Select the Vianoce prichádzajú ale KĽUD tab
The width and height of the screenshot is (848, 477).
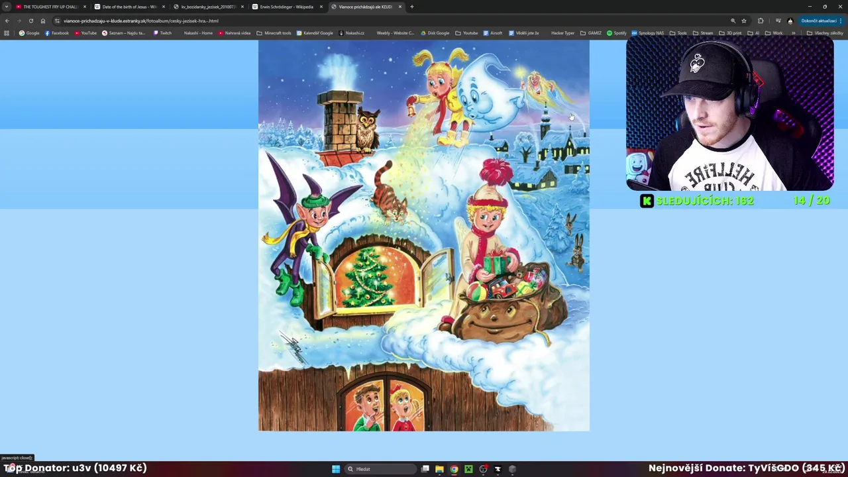click(x=365, y=7)
